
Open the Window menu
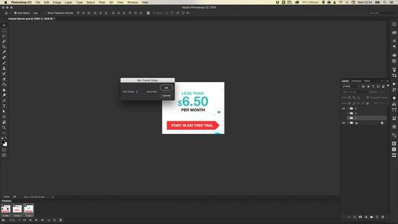coord(132,2)
